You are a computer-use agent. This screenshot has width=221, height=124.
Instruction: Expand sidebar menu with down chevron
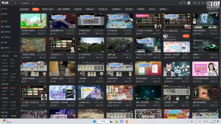[x=9, y=52]
